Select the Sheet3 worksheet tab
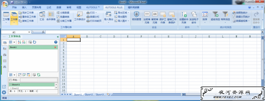The height and width of the screenshot is (101, 265). click(100, 95)
